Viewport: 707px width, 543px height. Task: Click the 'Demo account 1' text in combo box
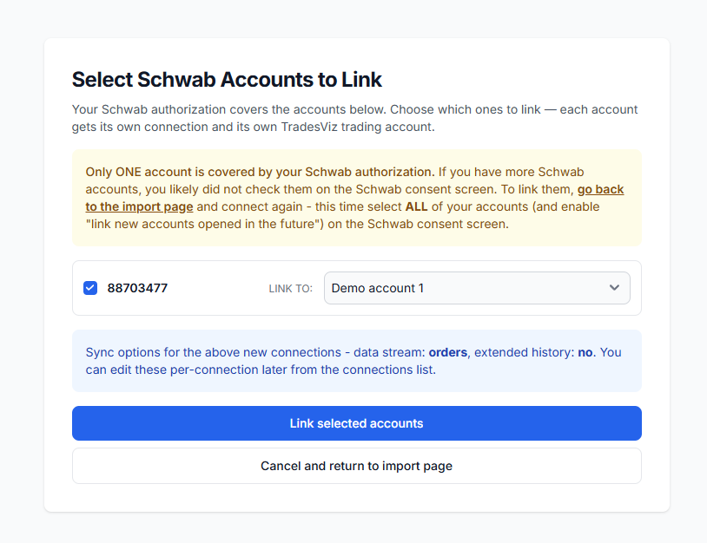(x=378, y=288)
